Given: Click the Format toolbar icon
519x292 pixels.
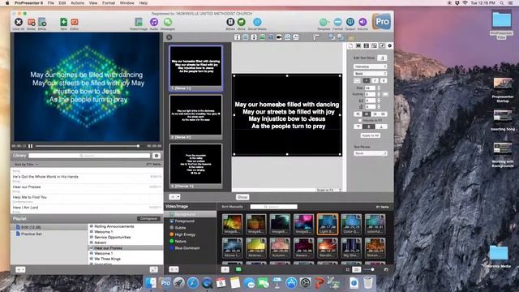Looking at the screenshot, I should tap(337, 22).
